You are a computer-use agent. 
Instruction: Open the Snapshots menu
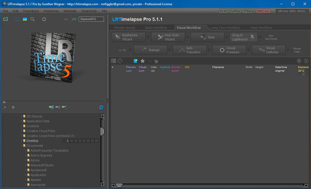coord(89,11)
